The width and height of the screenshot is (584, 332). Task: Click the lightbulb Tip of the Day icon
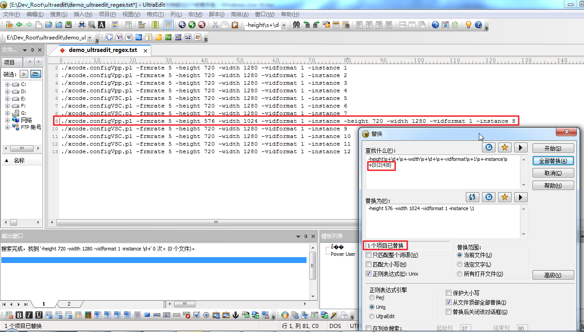(469, 25)
